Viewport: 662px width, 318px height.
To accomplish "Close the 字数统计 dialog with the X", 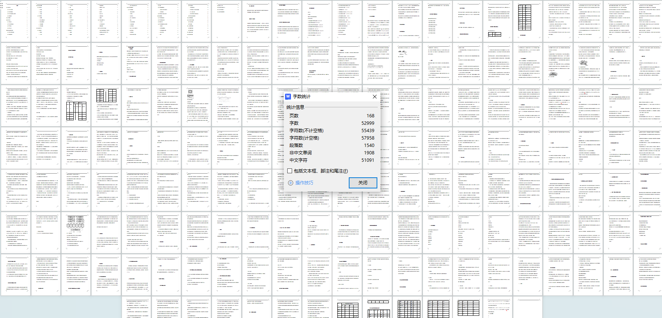I will click(x=374, y=97).
